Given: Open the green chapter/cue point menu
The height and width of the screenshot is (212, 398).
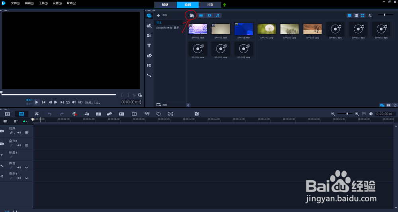Looking at the screenshot, I should pos(25,121).
